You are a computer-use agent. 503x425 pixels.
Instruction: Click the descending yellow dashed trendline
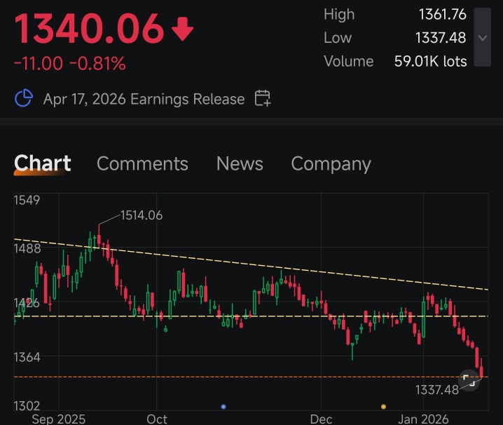point(251,264)
